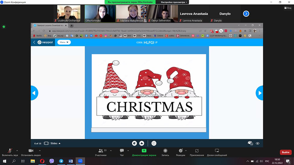Select Lavrova Anastasia participant tile
The width and height of the screenshot is (294, 165).
pyautogui.click(x=194, y=14)
